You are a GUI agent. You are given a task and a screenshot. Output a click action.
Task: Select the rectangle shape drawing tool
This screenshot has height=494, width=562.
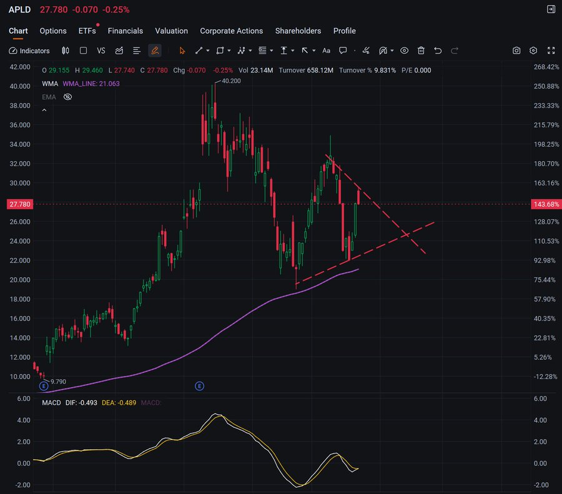click(220, 51)
